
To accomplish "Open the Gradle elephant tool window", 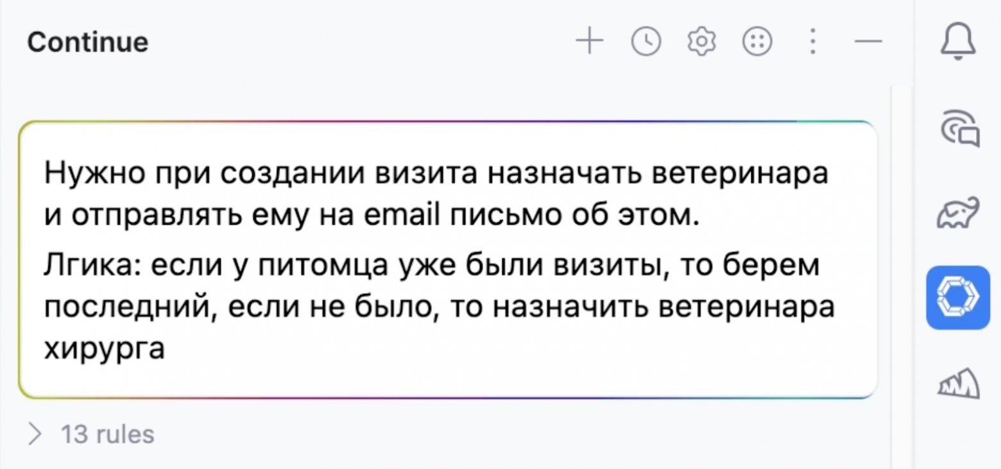I will coord(957,212).
